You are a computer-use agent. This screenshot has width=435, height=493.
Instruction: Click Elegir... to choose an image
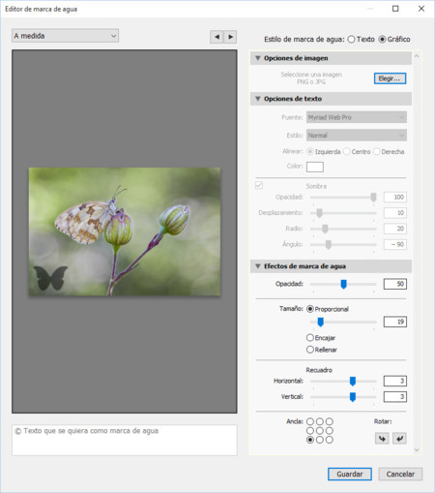390,78
